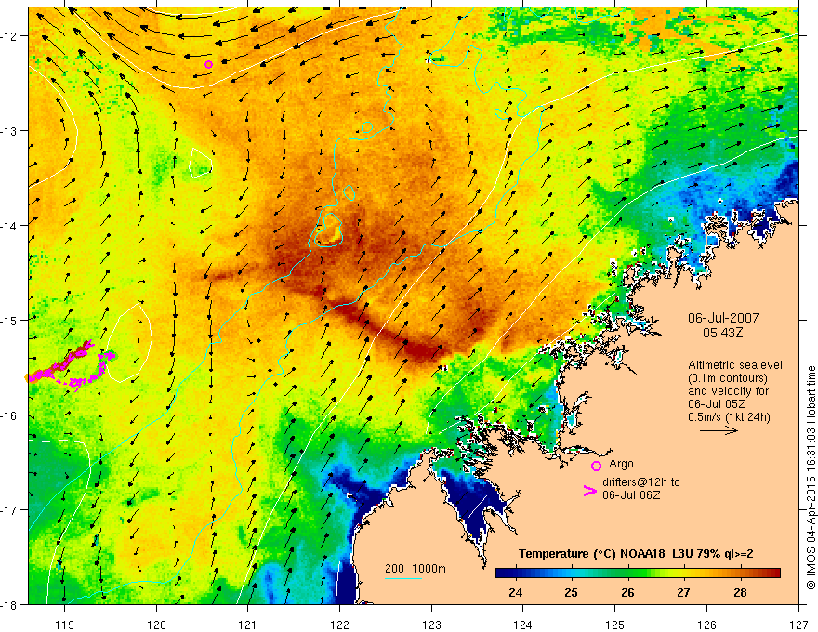Click the color bar label '28'
This screenshot has height=632, width=818.
(740, 592)
